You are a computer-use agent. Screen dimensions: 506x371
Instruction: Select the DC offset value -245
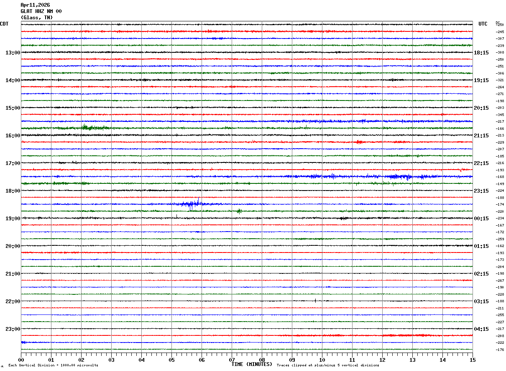[x=500, y=32]
